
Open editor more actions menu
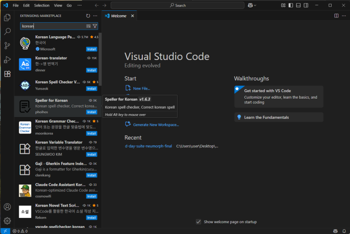[x=344, y=16]
